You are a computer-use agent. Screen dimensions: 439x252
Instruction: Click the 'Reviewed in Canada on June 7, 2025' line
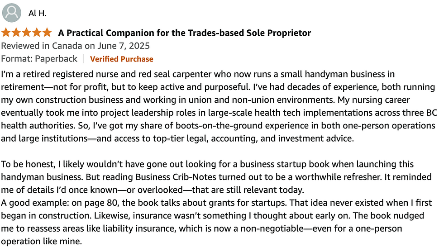pos(75,46)
